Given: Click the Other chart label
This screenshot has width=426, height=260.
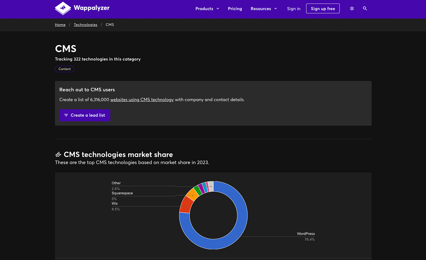Looking at the screenshot, I should (x=116, y=183).
